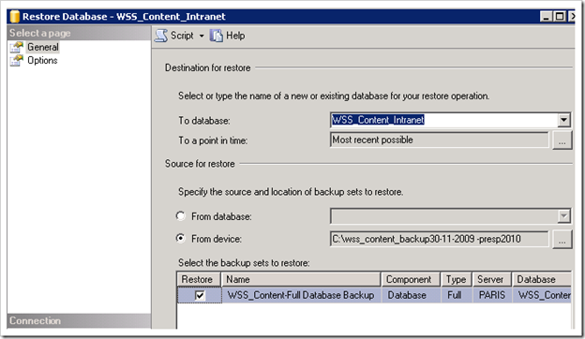Click the General page icon
This screenshot has height=339, width=585.
(x=17, y=47)
